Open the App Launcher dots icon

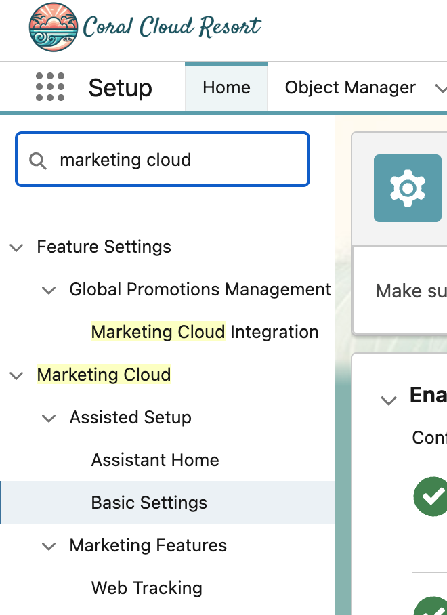[x=50, y=87]
